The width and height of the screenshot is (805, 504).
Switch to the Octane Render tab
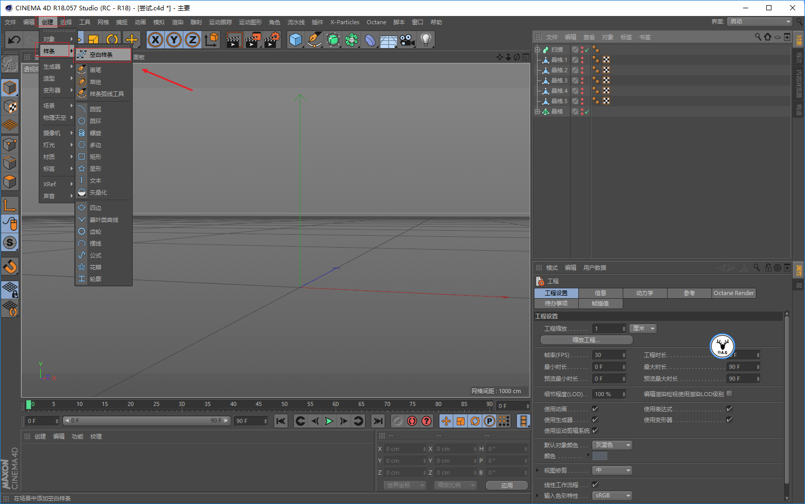tap(734, 293)
